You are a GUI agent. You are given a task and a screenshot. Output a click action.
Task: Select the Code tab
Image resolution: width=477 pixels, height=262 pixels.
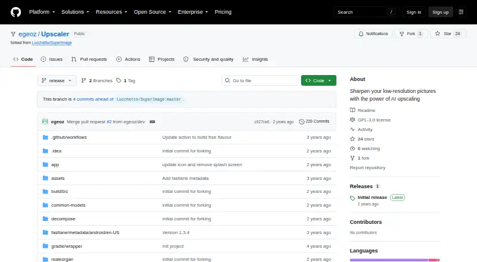[23, 60]
